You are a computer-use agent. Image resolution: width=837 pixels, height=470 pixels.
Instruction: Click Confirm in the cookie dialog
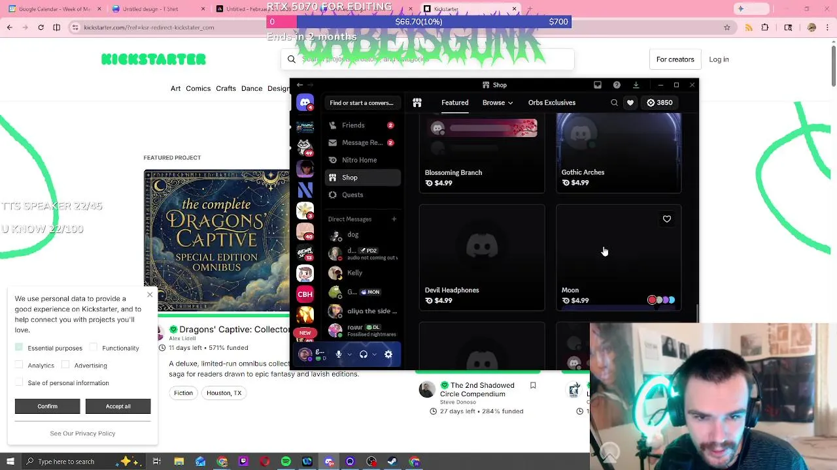47,406
